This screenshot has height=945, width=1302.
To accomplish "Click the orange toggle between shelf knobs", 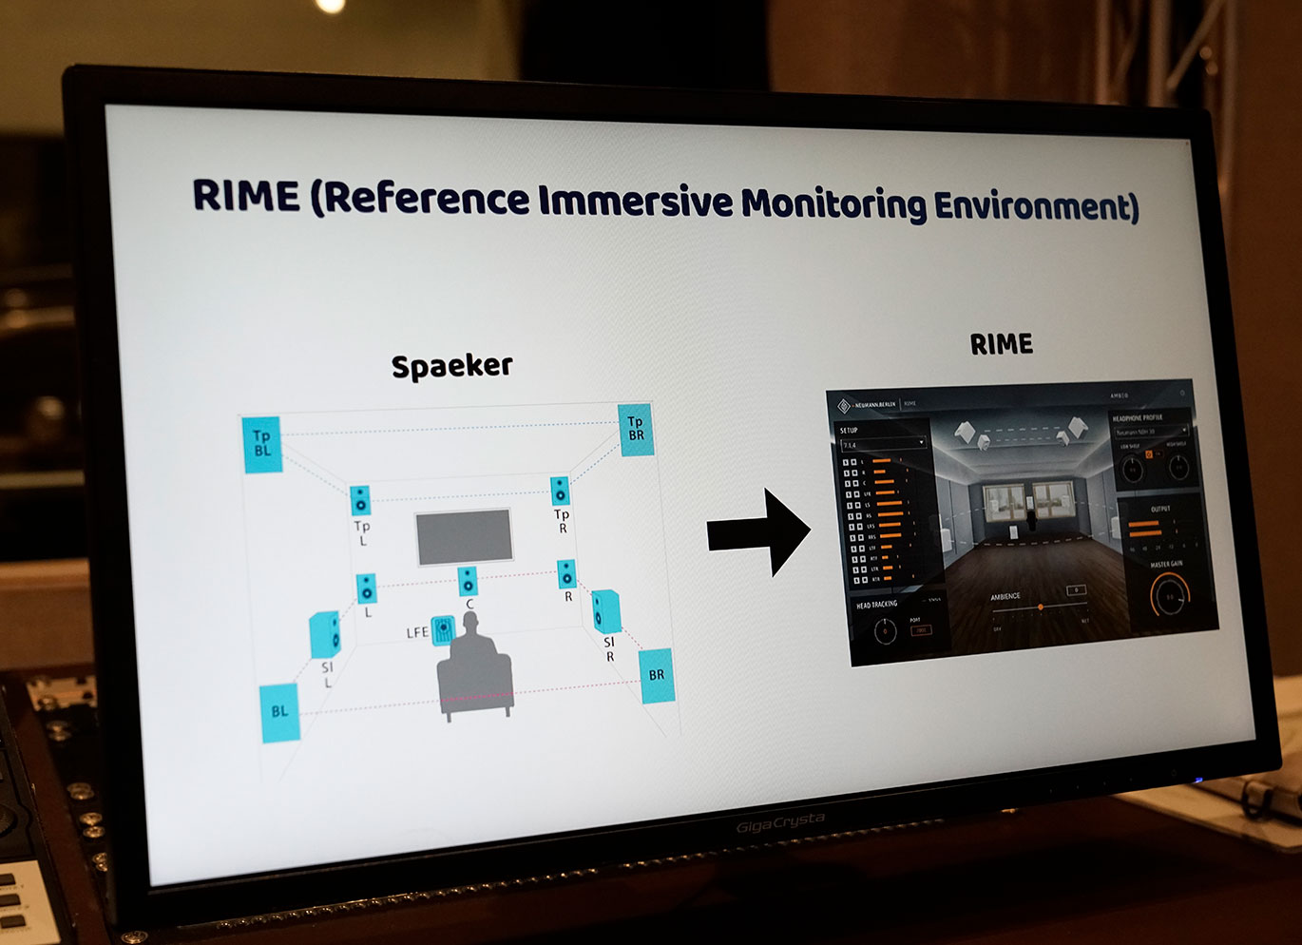I will (1148, 454).
